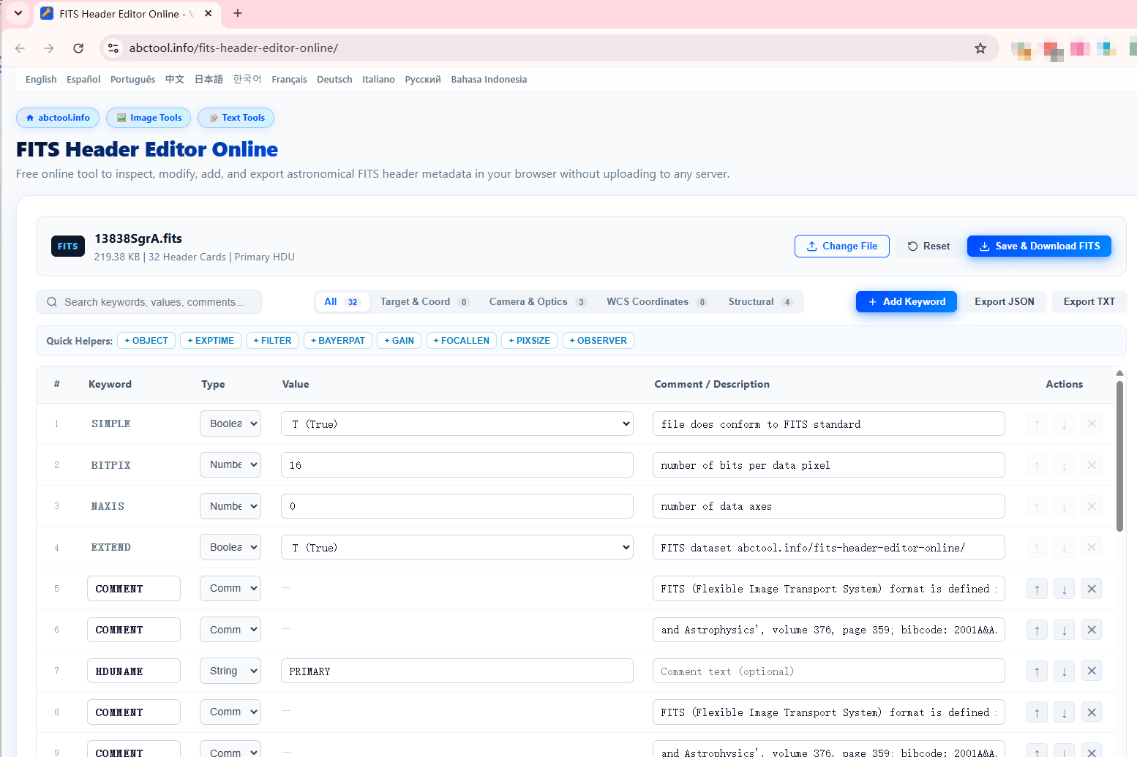This screenshot has height=757, width=1137.
Task: Open the Type dropdown for BITPIX
Action: point(230,465)
